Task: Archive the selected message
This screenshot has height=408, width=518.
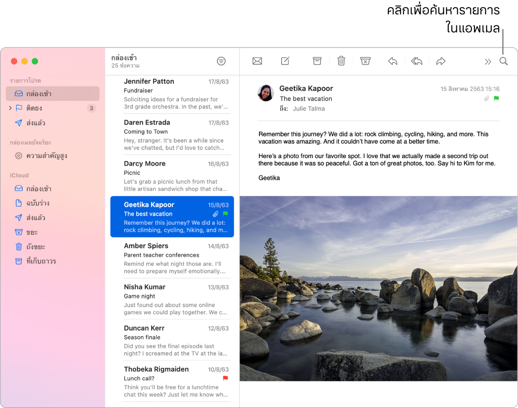Action: tap(317, 61)
